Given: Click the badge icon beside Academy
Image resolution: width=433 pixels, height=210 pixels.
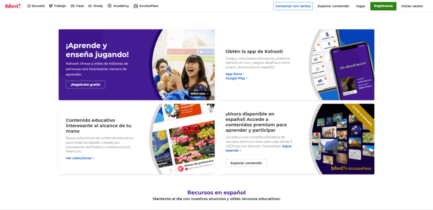Looking at the screenshot, I should (110, 6).
